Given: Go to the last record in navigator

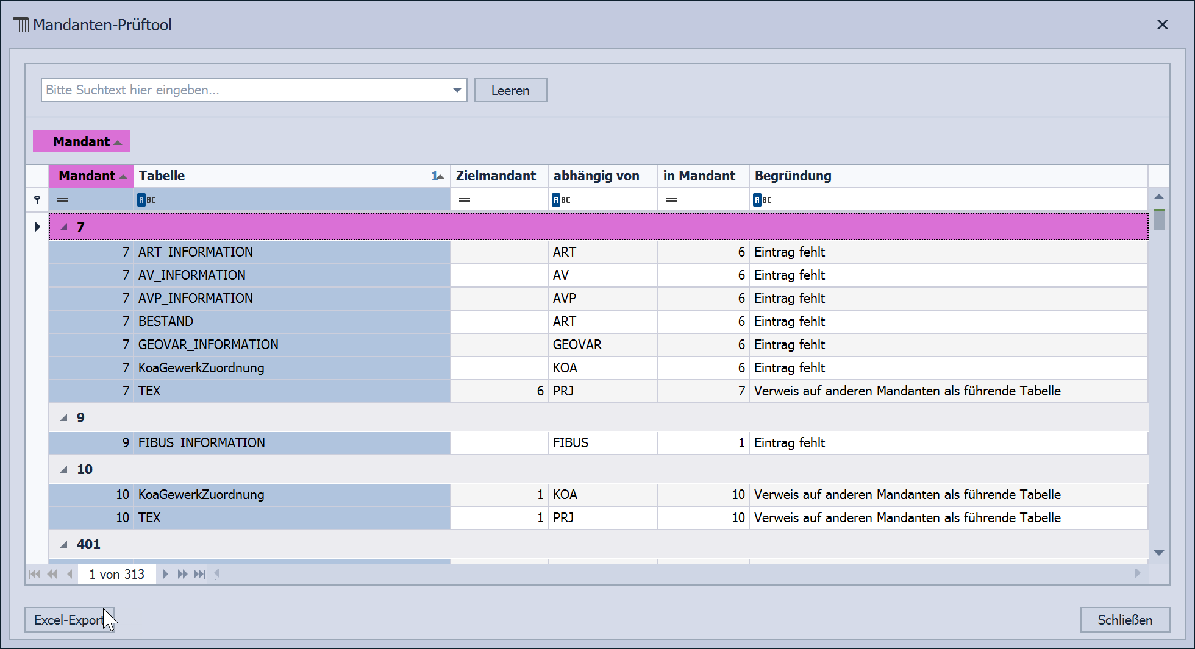Looking at the screenshot, I should point(199,574).
